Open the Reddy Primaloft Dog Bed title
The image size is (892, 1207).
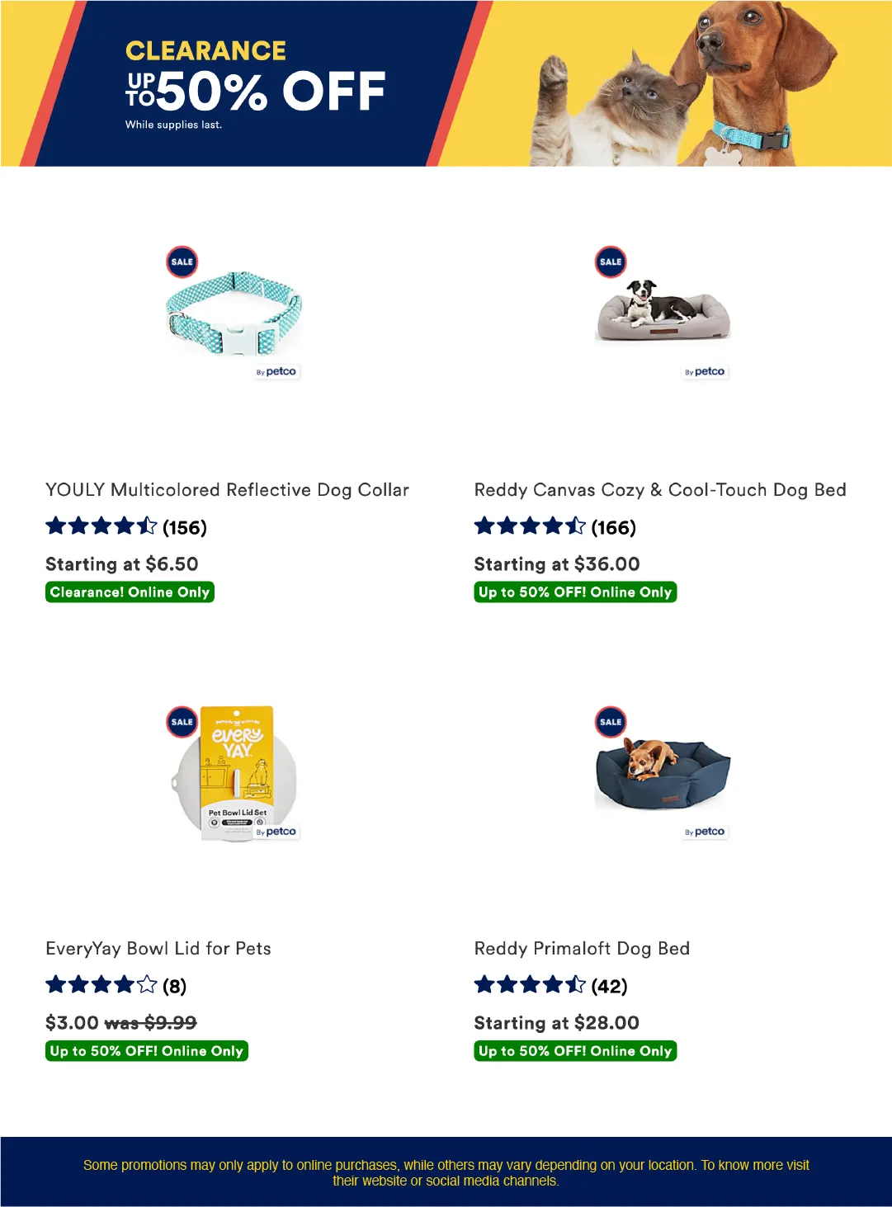[x=582, y=949]
